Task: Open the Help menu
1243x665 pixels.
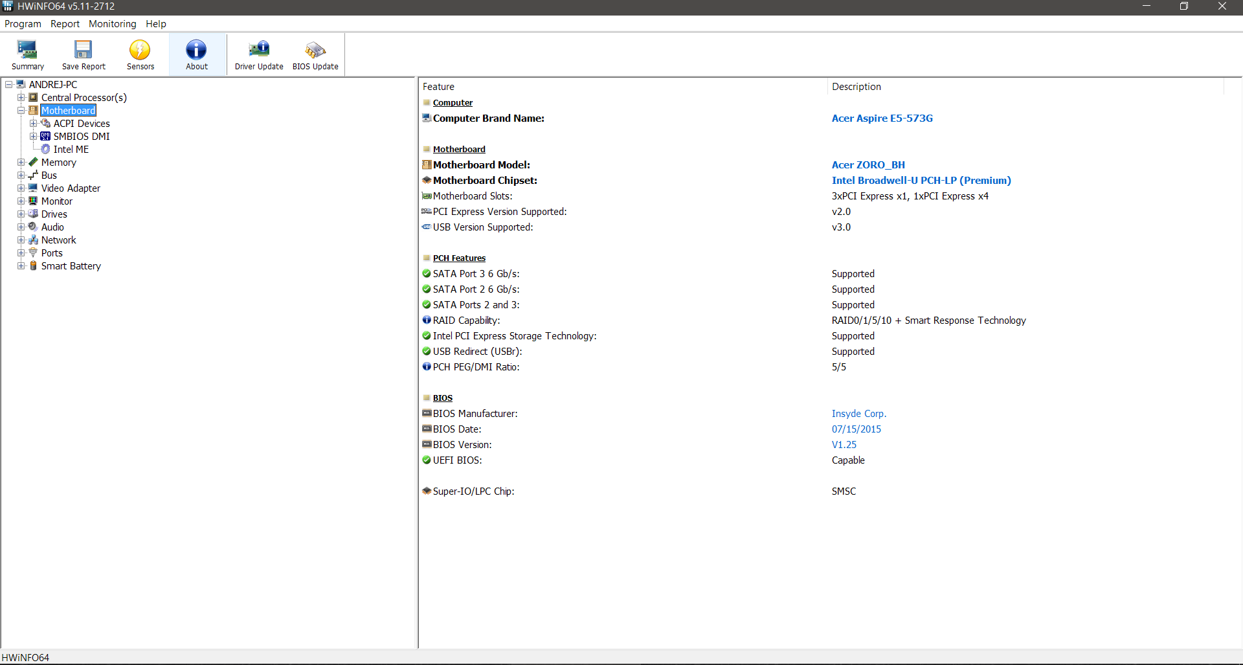Action: [156, 24]
